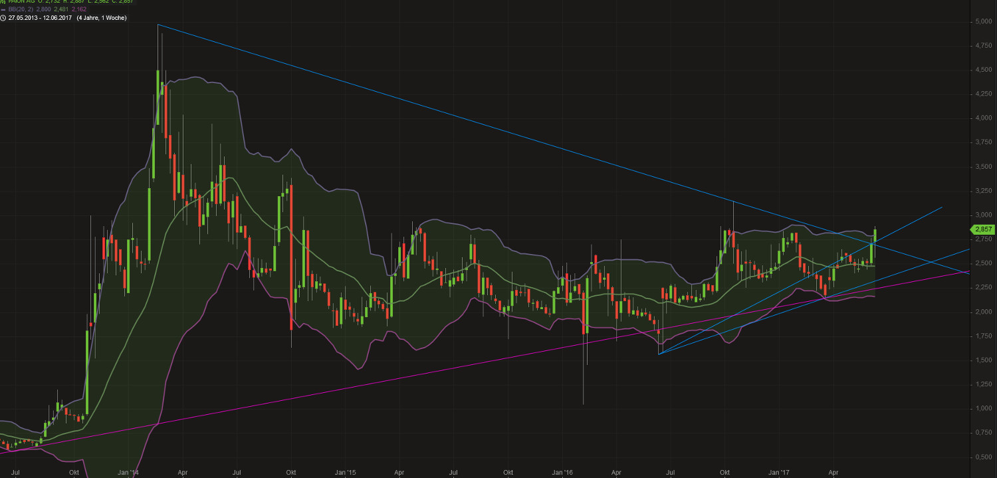Click the 5,000 price axis label
The width and height of the screenshot is (997, 478).
tap(984, 21)
